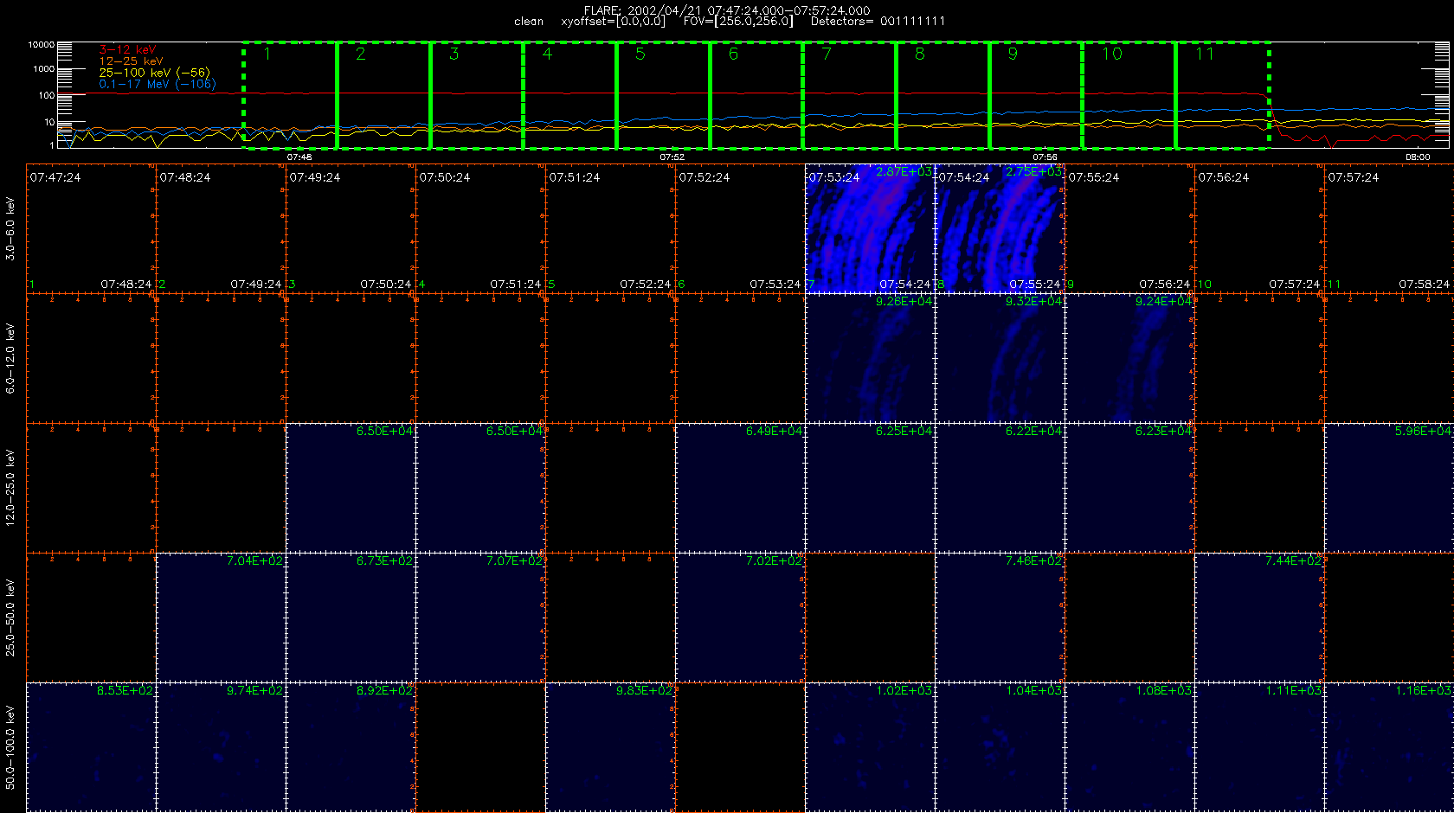Click the "clean" algorithm label
The image size is (1454, 813).
pyautogui.click(x=529, y=22)
